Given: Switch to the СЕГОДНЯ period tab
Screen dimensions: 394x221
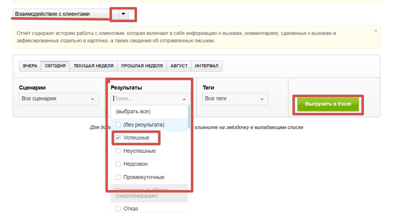Looking at the screenshot, I should (55, 66).
